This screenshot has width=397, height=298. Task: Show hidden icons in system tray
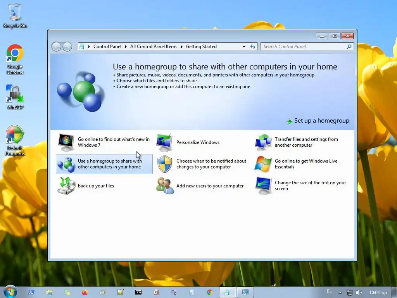coord(340,293)
